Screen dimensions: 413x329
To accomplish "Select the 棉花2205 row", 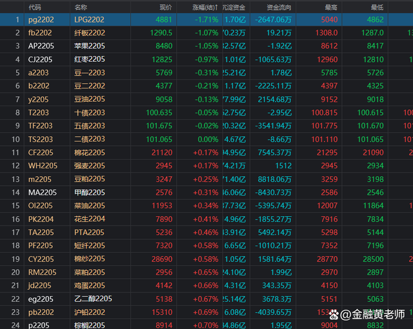I will click(x=89, y=152).
